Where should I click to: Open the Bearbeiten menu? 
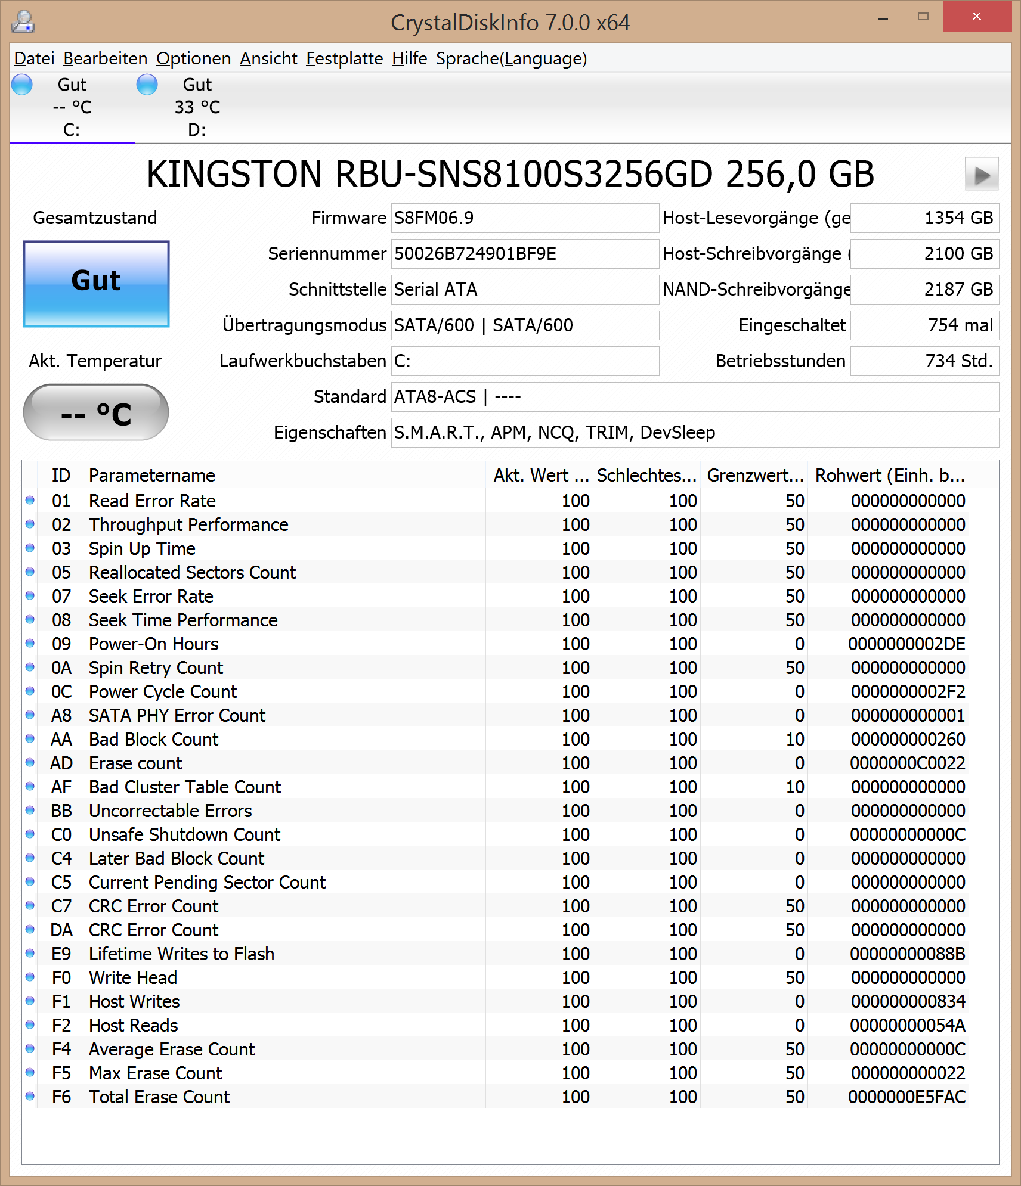pos(106,58)
